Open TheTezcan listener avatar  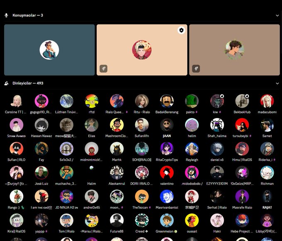pyautogui.click(x=142, y=197)
